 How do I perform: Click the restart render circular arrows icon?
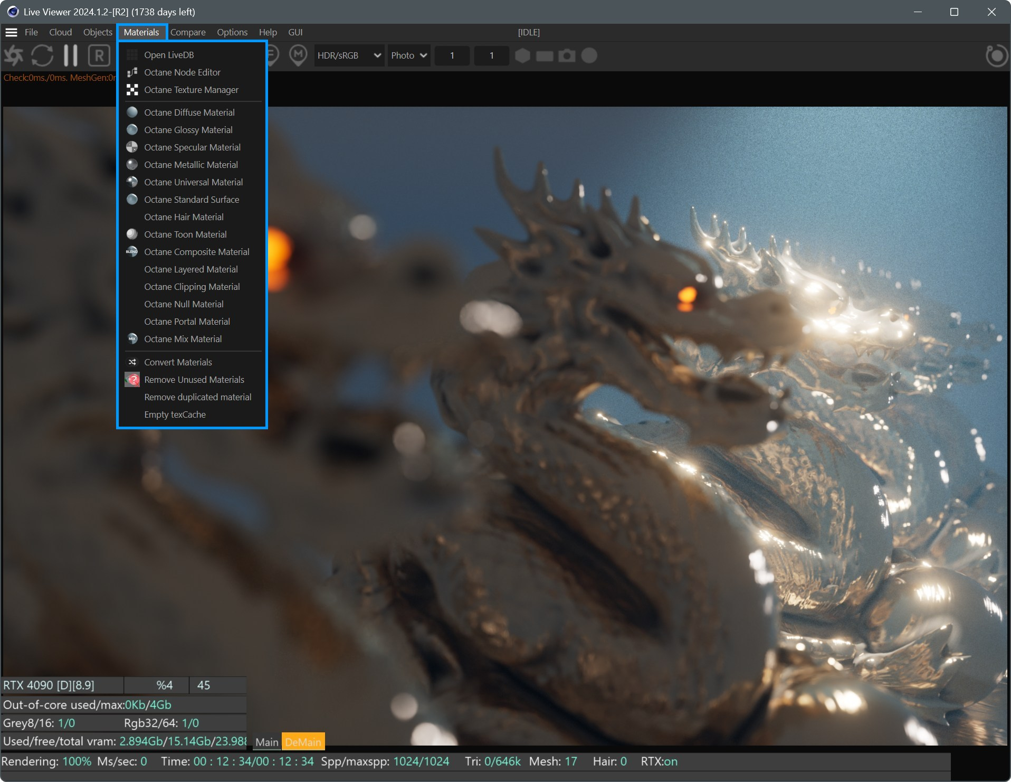[x=42, y=55]
